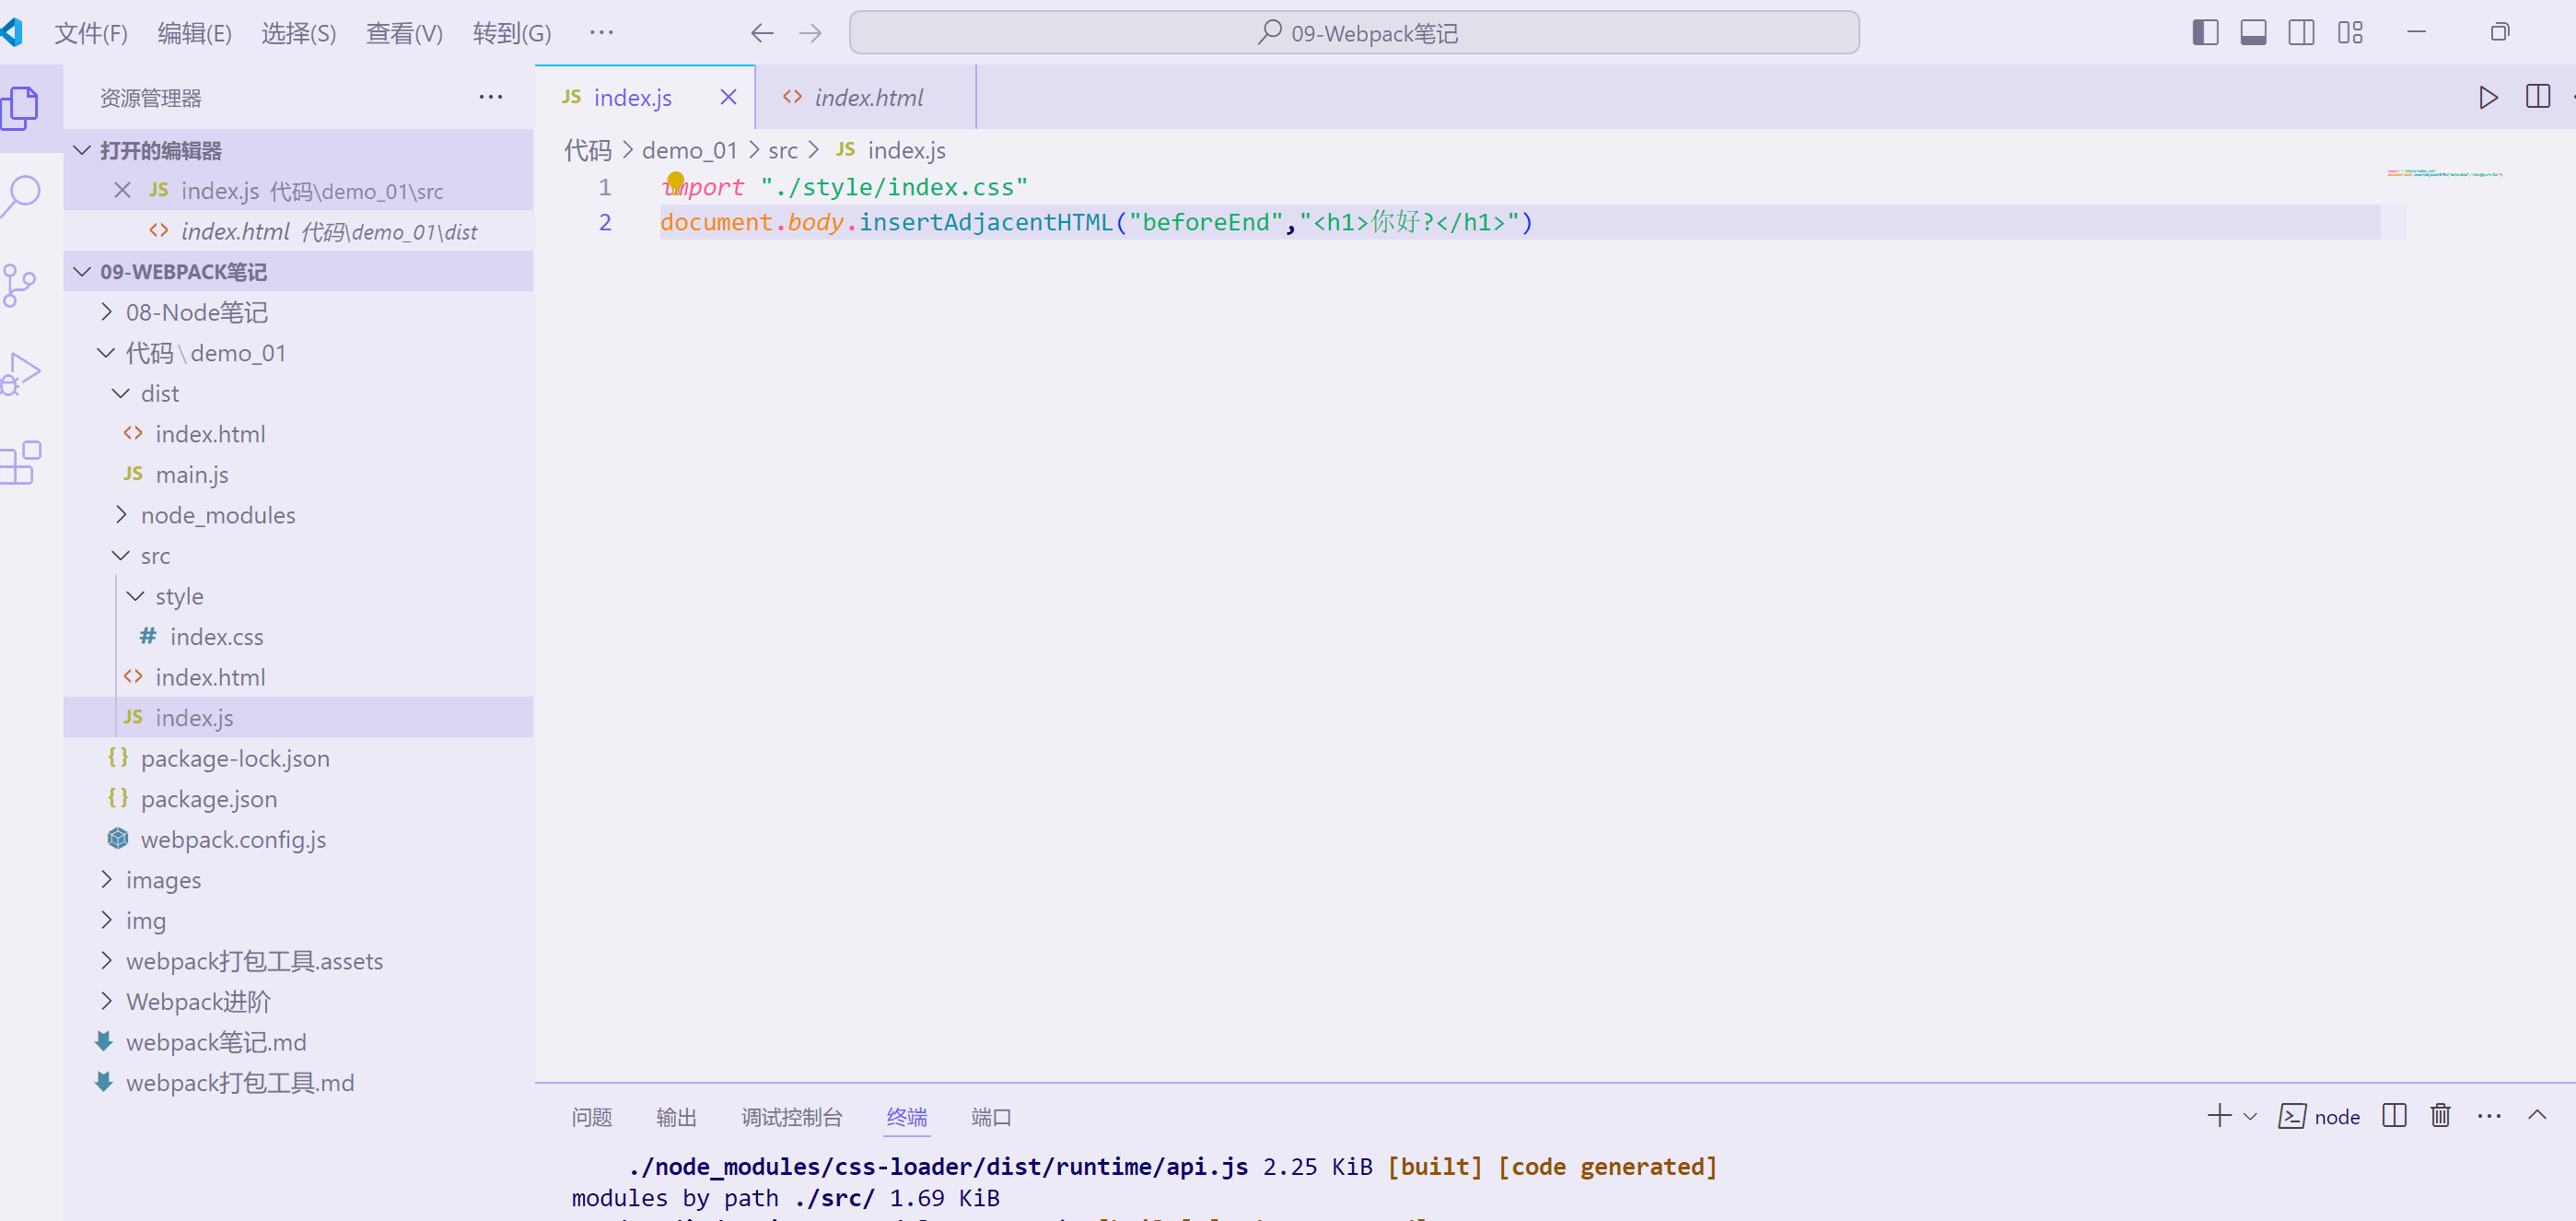Switch to the index.html editor tab
The width and height of the screenshot is (2576, 1221).
867,97
